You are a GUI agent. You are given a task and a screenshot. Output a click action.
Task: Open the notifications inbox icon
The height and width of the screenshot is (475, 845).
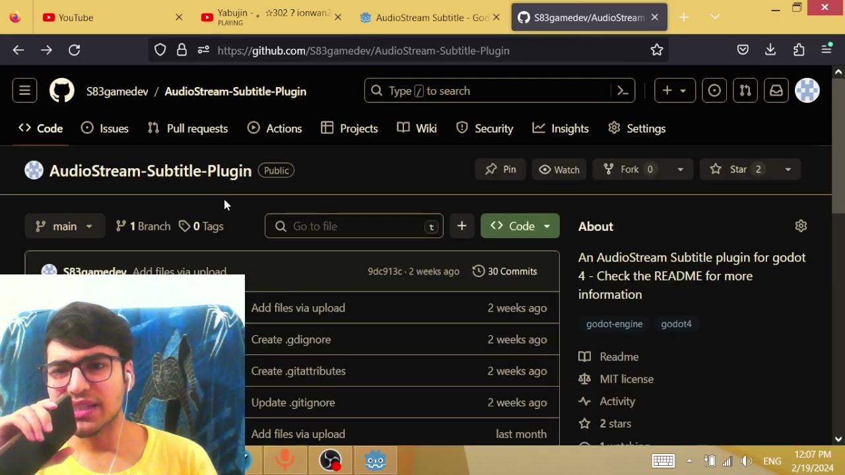(776, 91)
